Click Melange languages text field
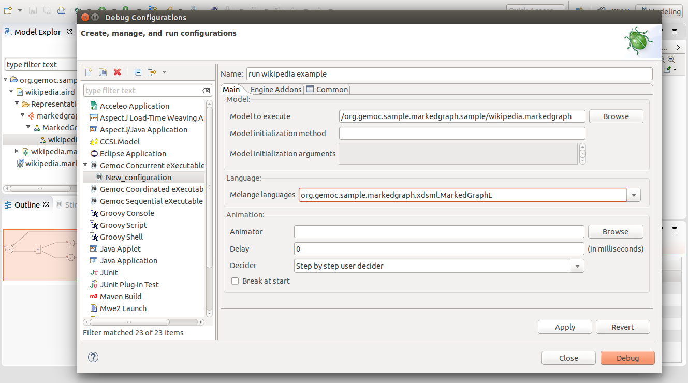The width and height of the screenshot is (688, 383). tap(463, 195)
